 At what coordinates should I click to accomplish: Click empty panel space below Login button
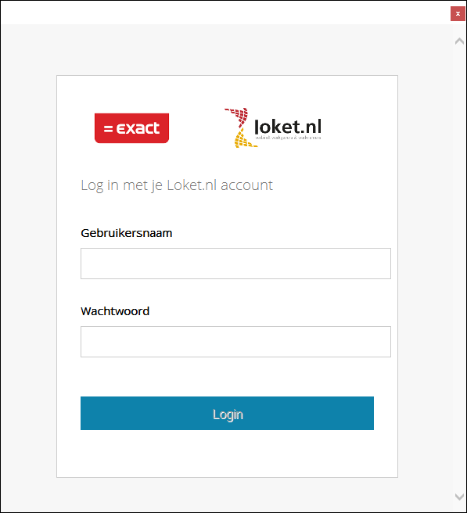point(227,454)
